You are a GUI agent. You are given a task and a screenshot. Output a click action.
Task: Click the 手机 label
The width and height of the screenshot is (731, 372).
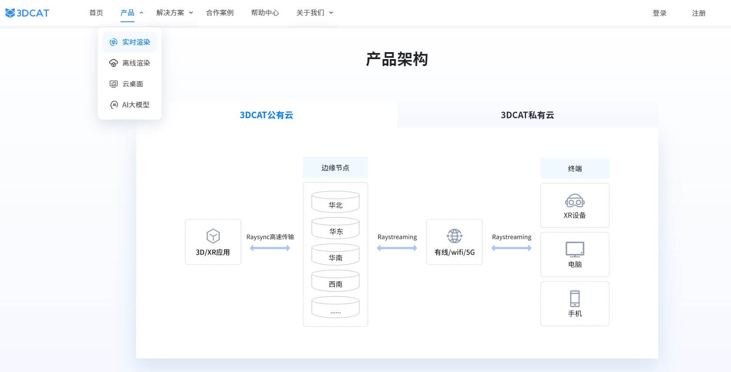click(x=575, y=313)
